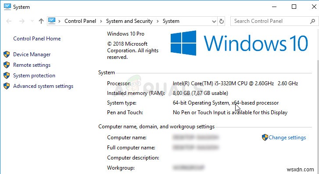Click the computer icon in address bar
319x174 pixels.
(x=52, y=21)
